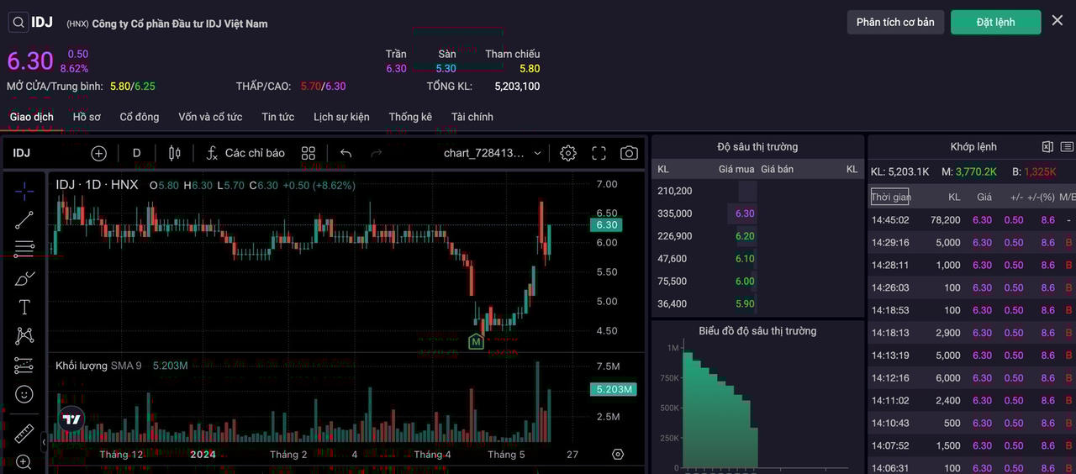Open the candlestick chart type menu
Viewport: 1076px width, 474px height.
(175, 153)
